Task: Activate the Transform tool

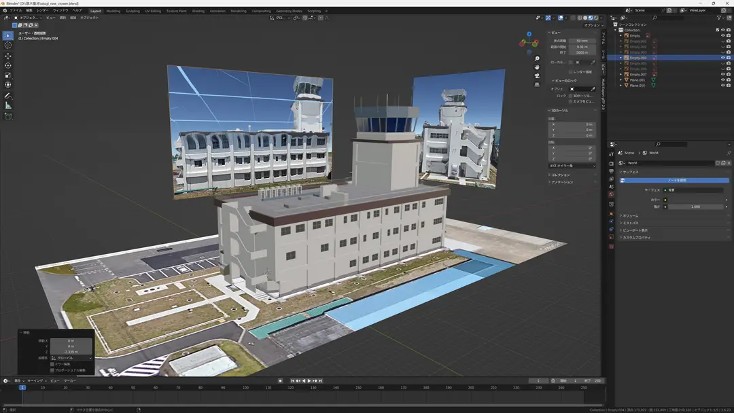Action: point(8,85)
